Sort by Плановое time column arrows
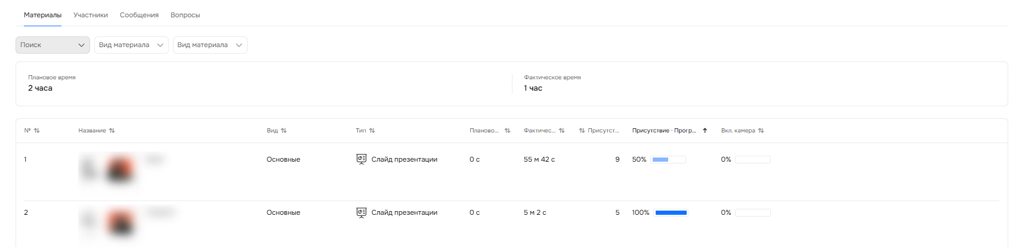Viewport: 1016px width, 247px height. click(508, 131)
